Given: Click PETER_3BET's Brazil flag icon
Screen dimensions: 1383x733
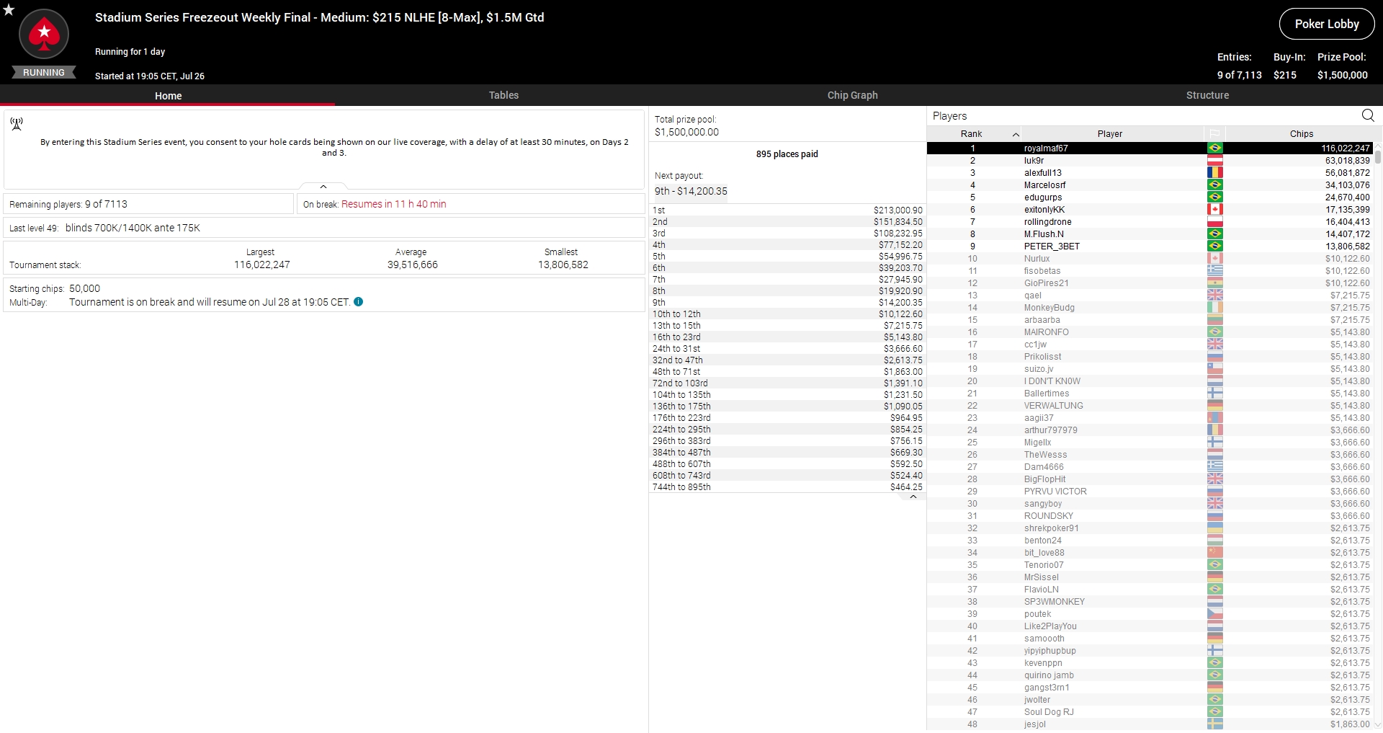Looking at the screenshot, I should (1215, 246).
